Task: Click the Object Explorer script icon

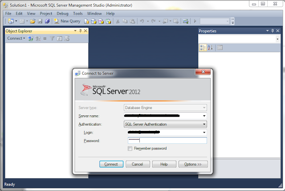Action: coord(67,39)
